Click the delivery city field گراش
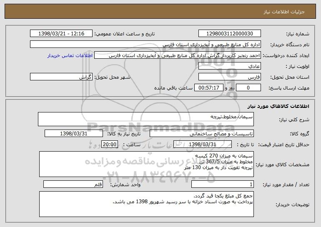321x227 pixels. [x=61, y=77]
